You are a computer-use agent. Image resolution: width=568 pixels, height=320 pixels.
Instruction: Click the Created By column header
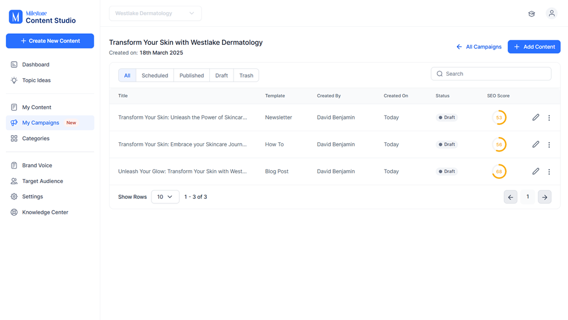click(x=329, y=96)
